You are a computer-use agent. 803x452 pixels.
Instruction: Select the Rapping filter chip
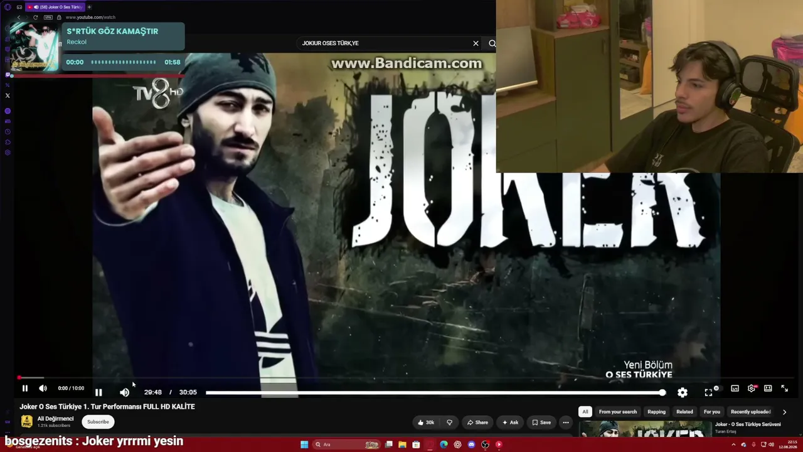[x=656, y=412]
